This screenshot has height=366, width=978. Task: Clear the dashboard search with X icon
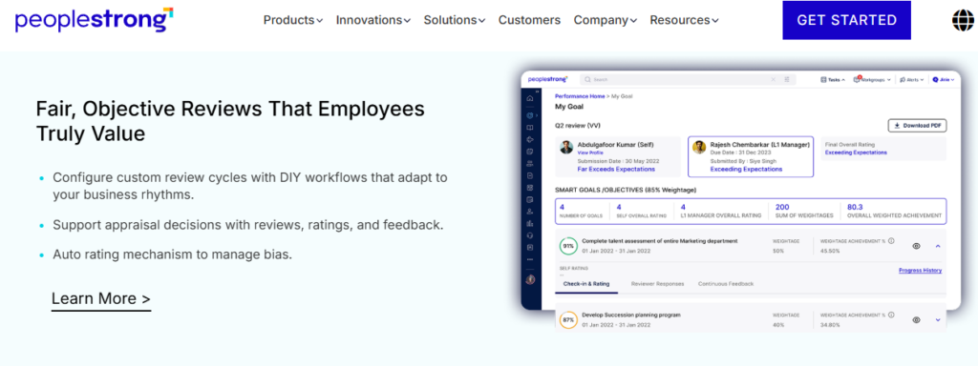[774, 80]
